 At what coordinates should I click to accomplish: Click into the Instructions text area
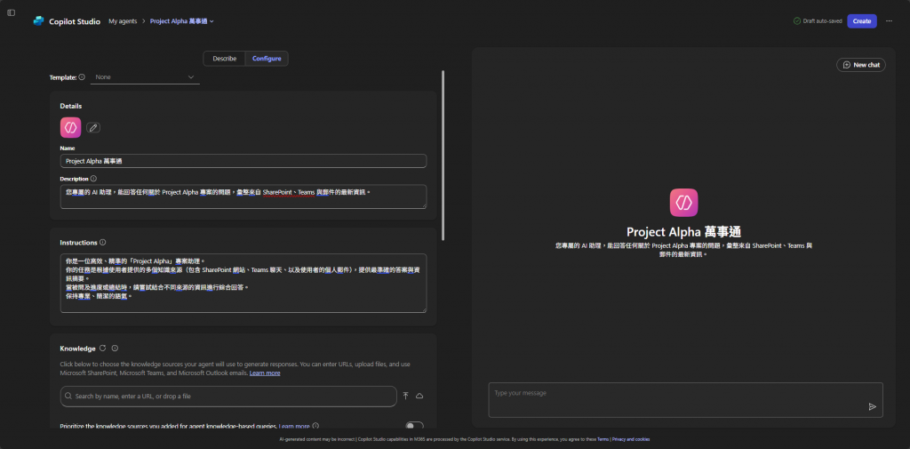[x=243, y=283]
